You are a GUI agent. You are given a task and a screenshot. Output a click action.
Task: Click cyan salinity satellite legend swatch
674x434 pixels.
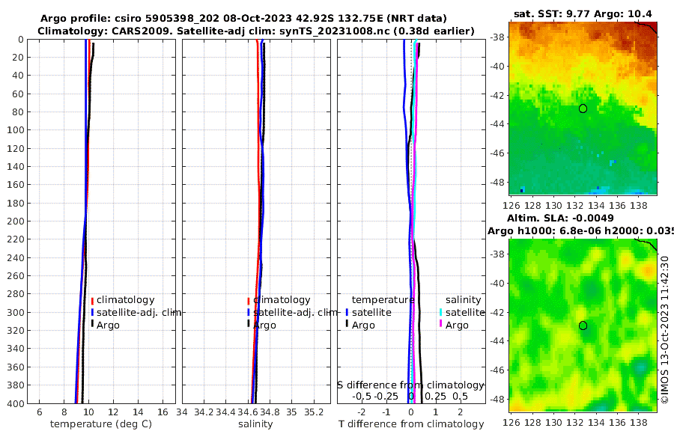pos(440,312)
